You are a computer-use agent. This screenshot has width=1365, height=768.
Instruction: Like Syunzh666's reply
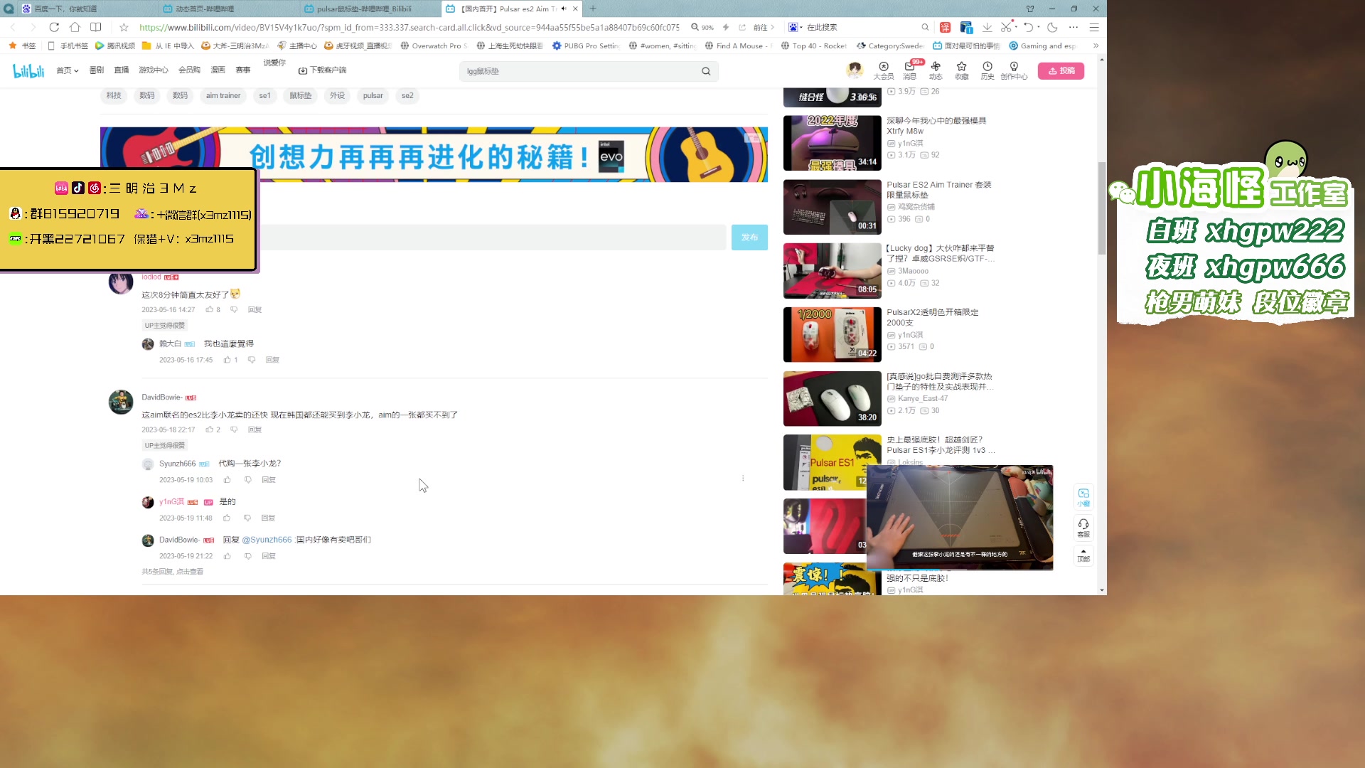[x=227, y=480]
